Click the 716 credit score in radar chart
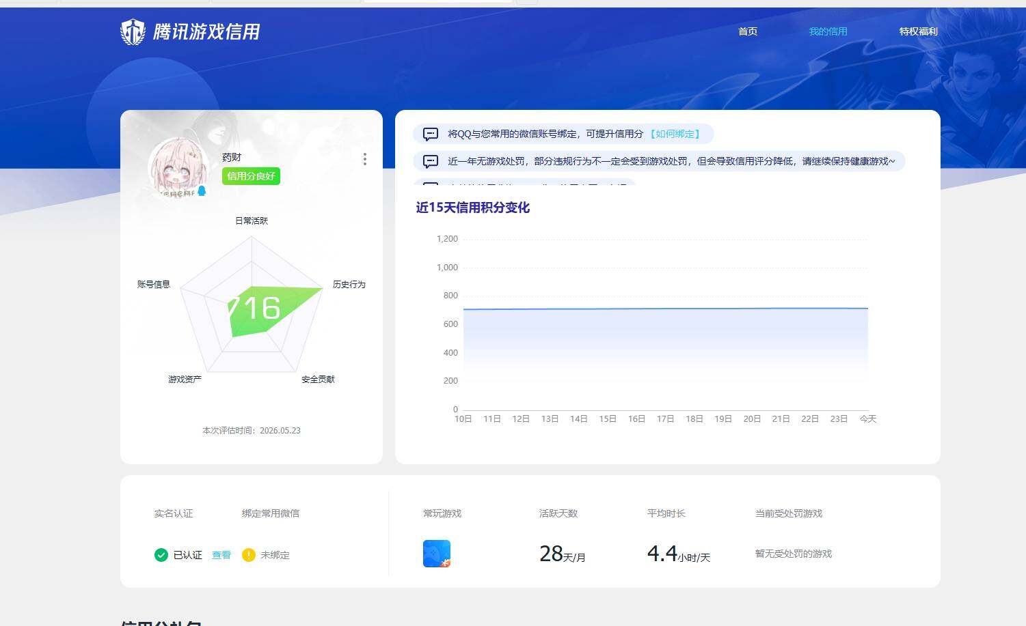This screenshot has height=626, width=1026. (254, 308)
